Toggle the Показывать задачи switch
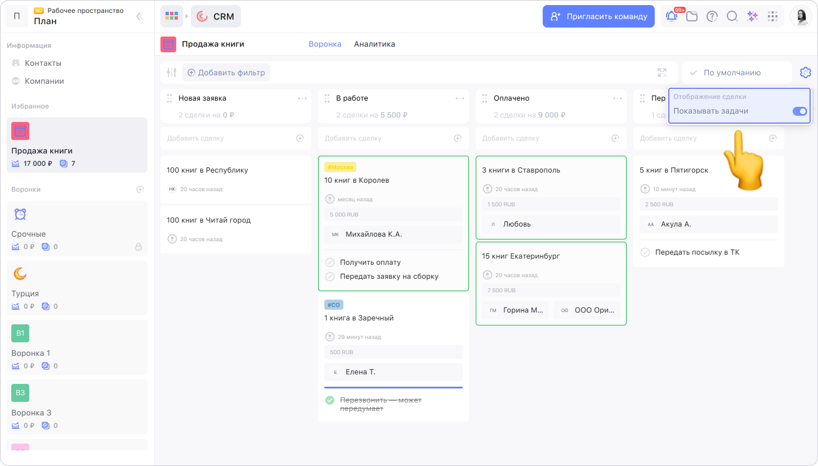 coord(799,111)
